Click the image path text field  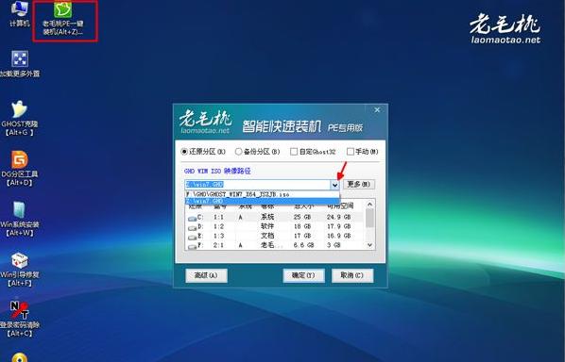pos(258,185)
